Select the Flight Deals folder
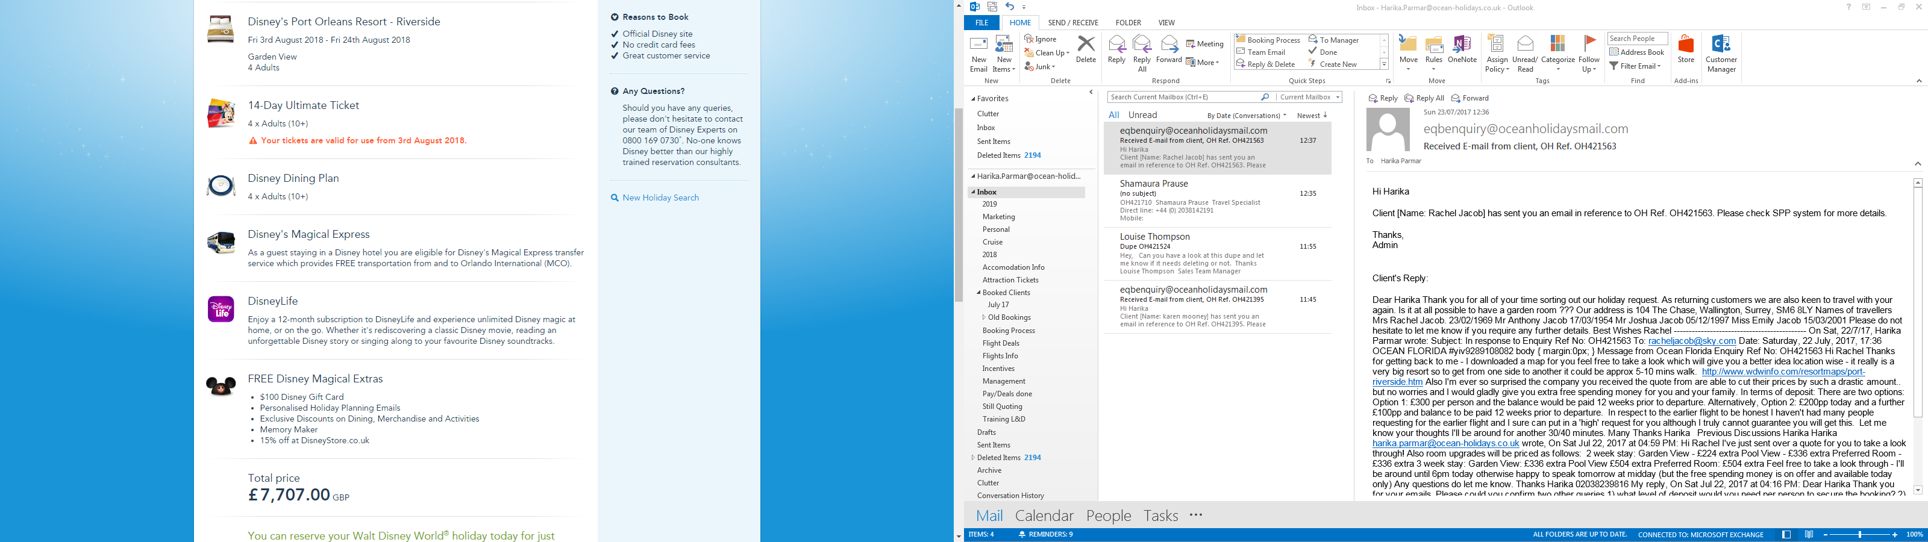The width and height of the screenshot is (1928, 542). click(x=1001, y=344)
